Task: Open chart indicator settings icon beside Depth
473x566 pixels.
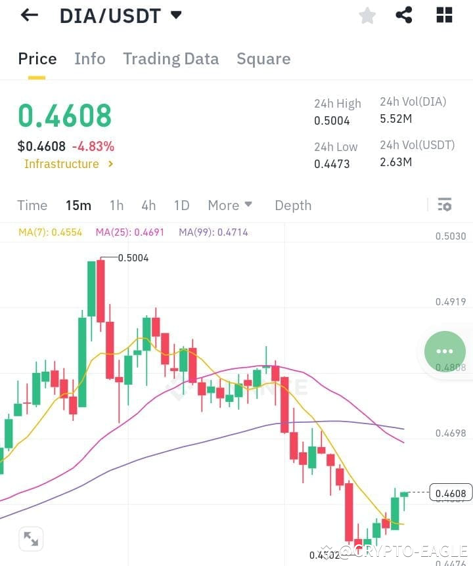Action: click(445, 205)
